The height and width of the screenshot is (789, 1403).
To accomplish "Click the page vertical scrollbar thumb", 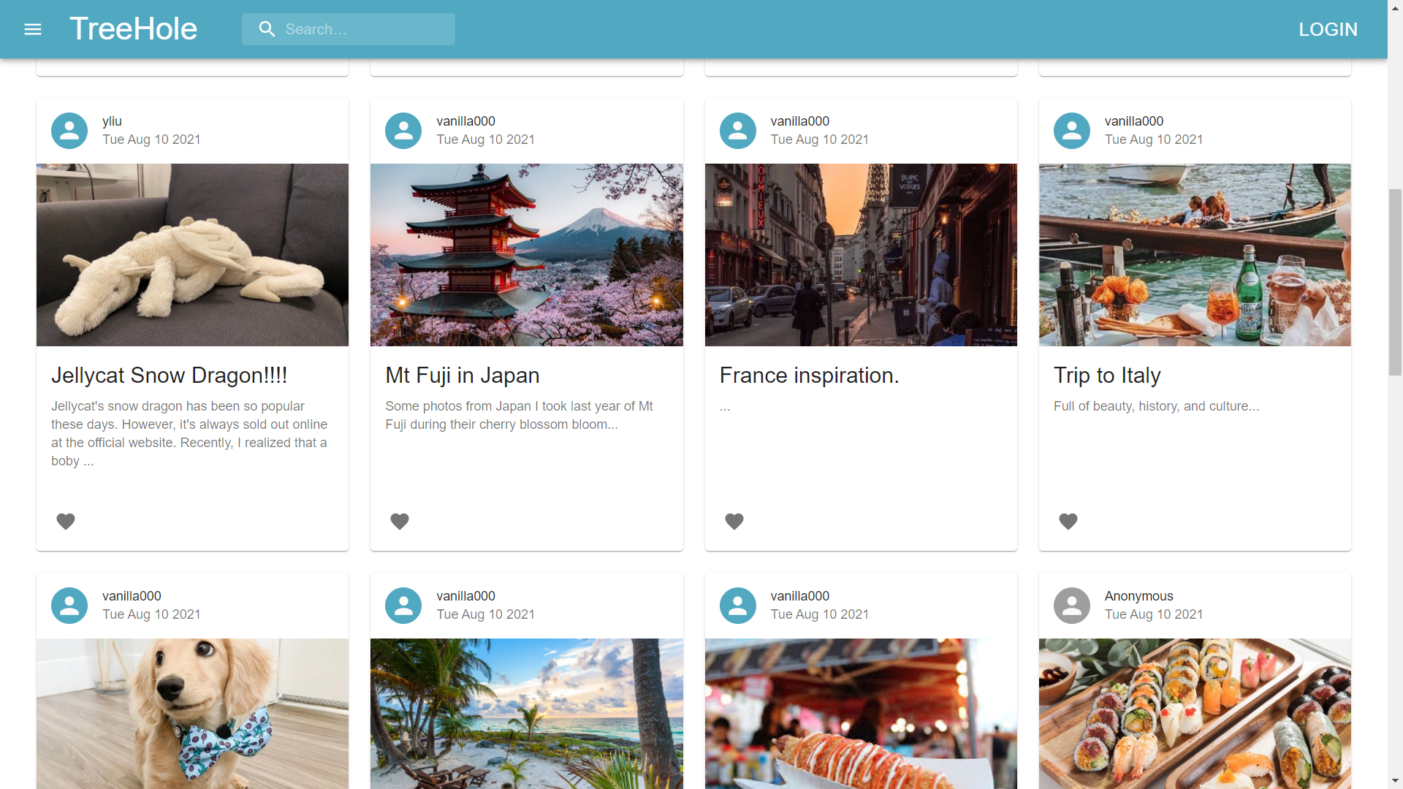I will [1395, 281].
